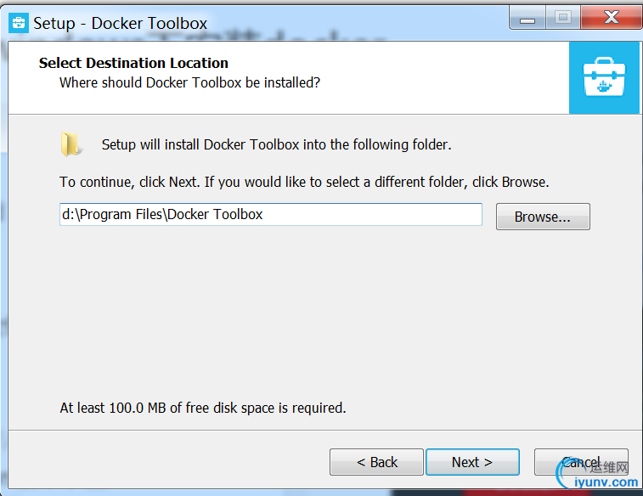Focus the destination folder path field
This screenshot has width=643, height=496.
point(271,214)
